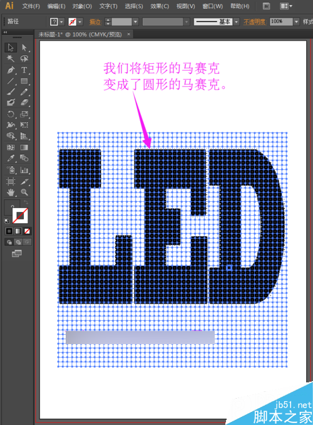Set paint mode to Color
This screenshot has height=425, width=313.
[9, 231]
